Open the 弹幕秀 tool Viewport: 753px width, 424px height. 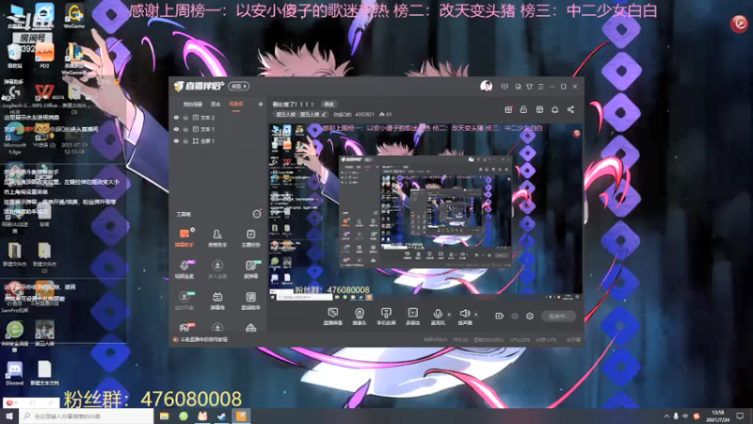point(217,301)
